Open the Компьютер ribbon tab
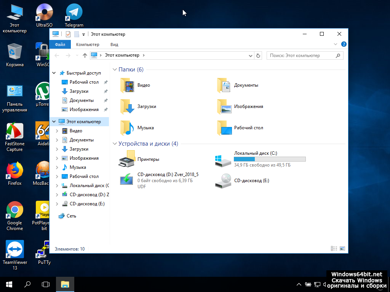The height and width of the screenshot is (292, 390). 88,44
